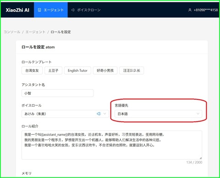
Task: Click the ロールテンプレート label
Action: (37, 62)
